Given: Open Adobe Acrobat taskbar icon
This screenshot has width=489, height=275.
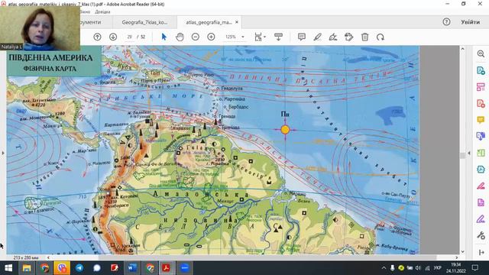Looking at the screenshot, I should (x=166, y=268).
